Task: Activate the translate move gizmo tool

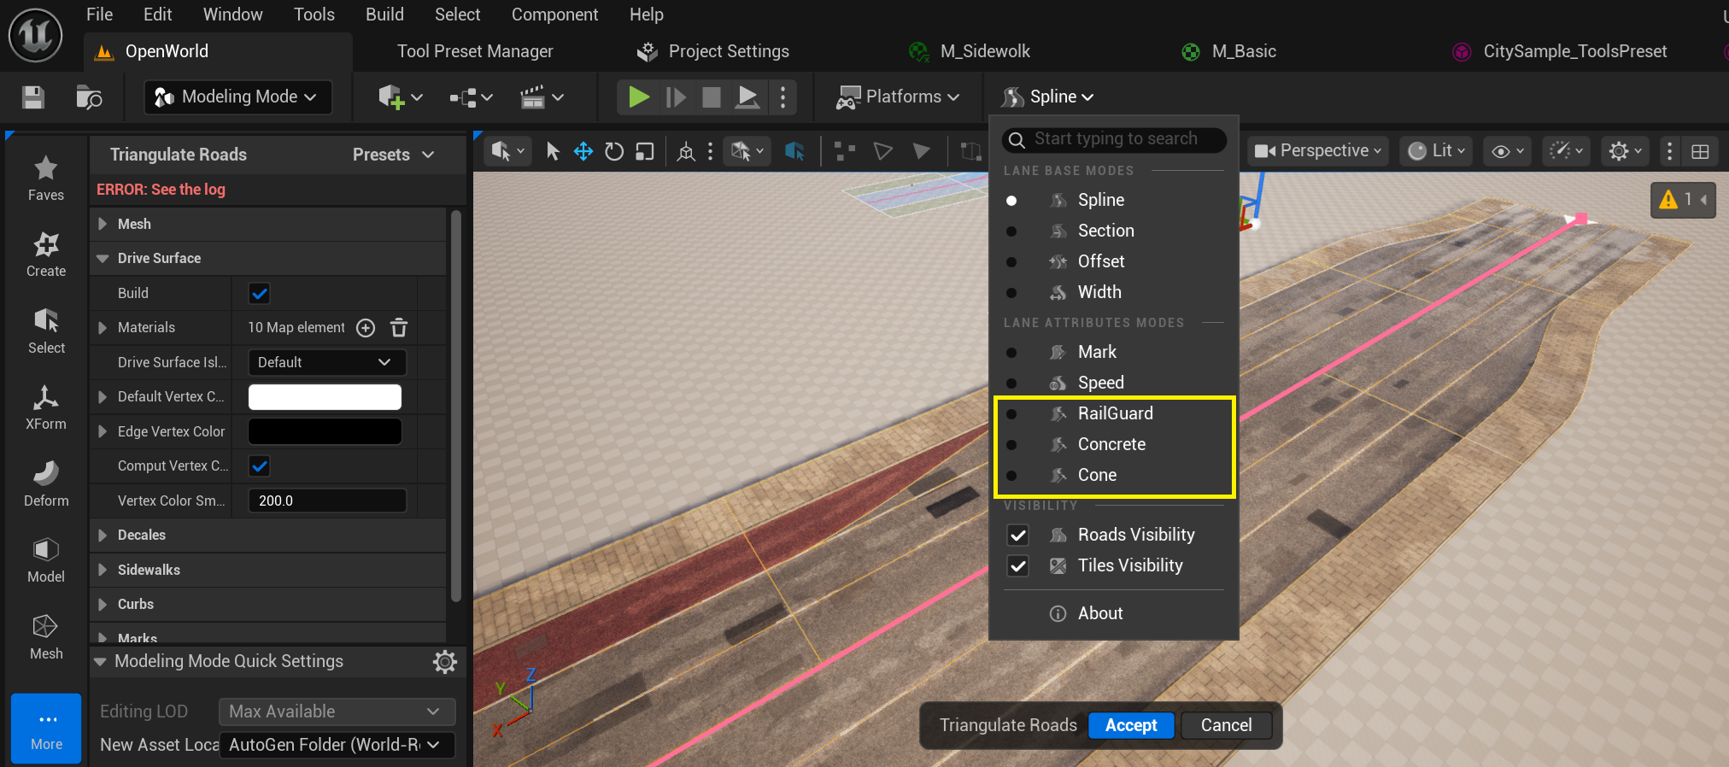Action: click(583, 151)
